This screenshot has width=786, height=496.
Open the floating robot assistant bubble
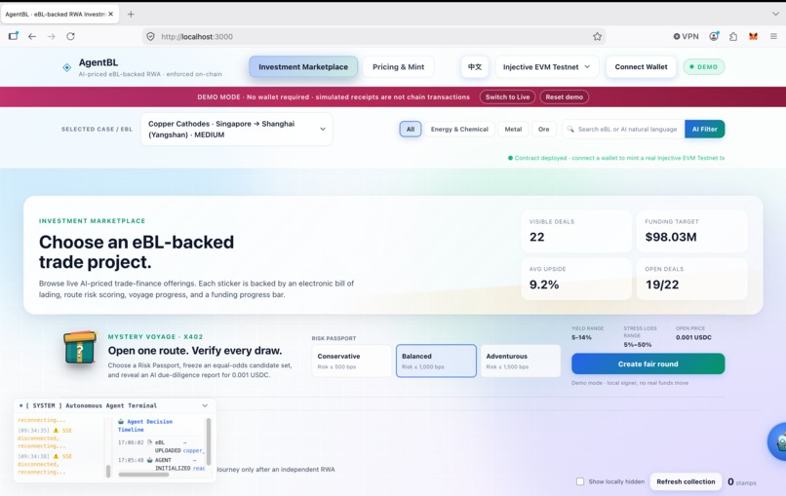click(778, 441)
